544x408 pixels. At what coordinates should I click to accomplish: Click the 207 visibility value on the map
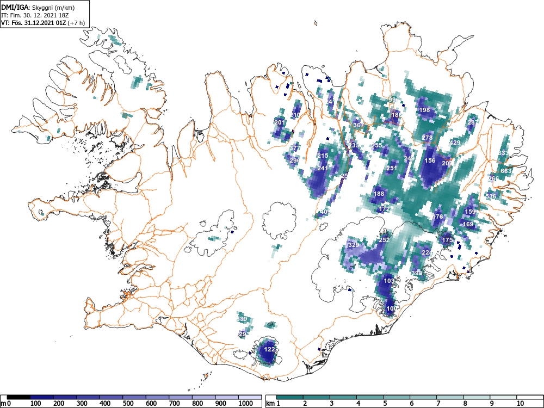[448, 163]
